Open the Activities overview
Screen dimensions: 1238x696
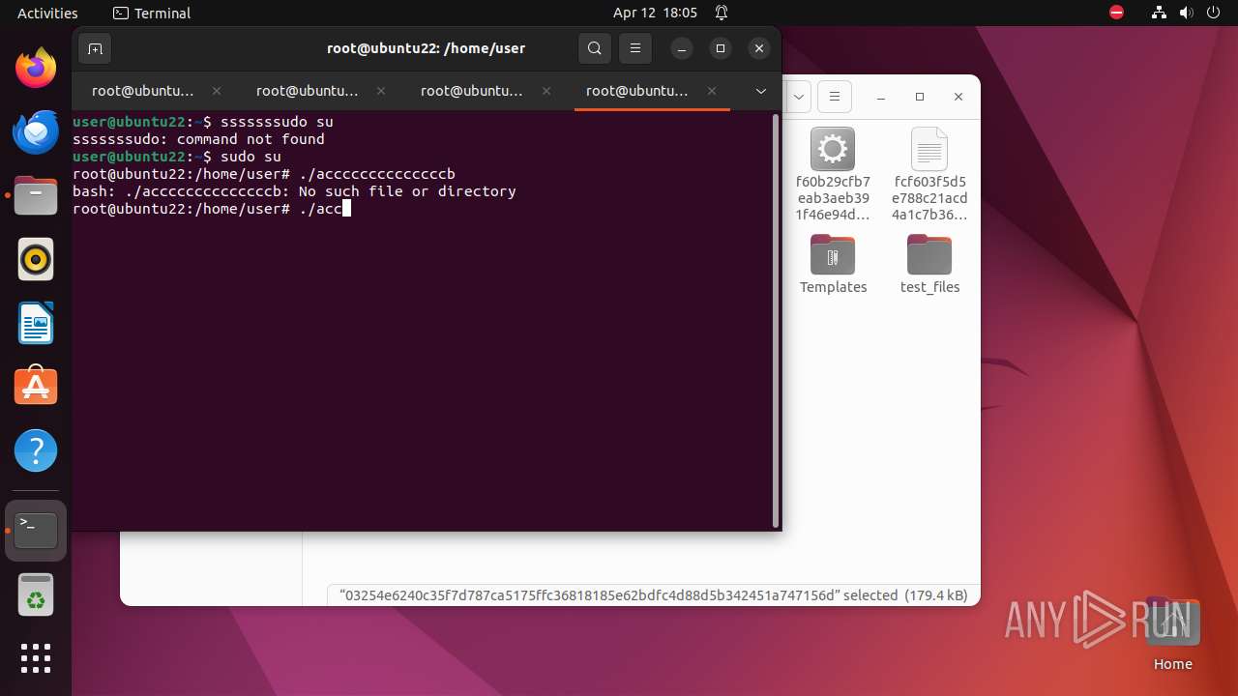[x=47, y=13]
